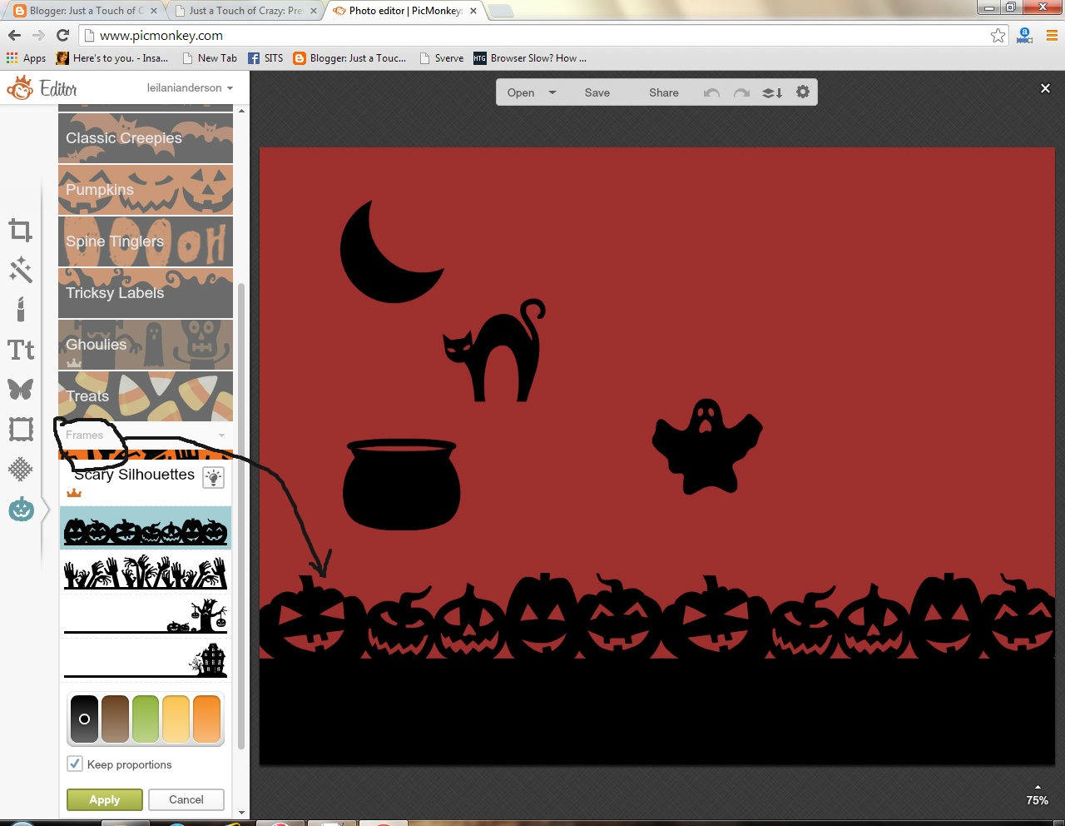Open the Overlays butterfly tool
This screenshot has width=1065, height=826.
click(21, 389)
